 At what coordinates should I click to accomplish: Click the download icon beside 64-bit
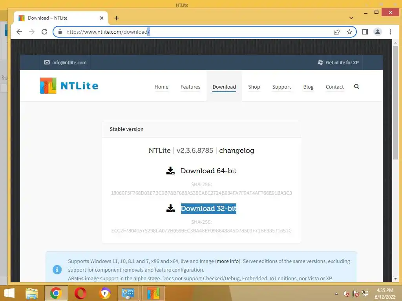pyautogui.click(x=170, y=171)
